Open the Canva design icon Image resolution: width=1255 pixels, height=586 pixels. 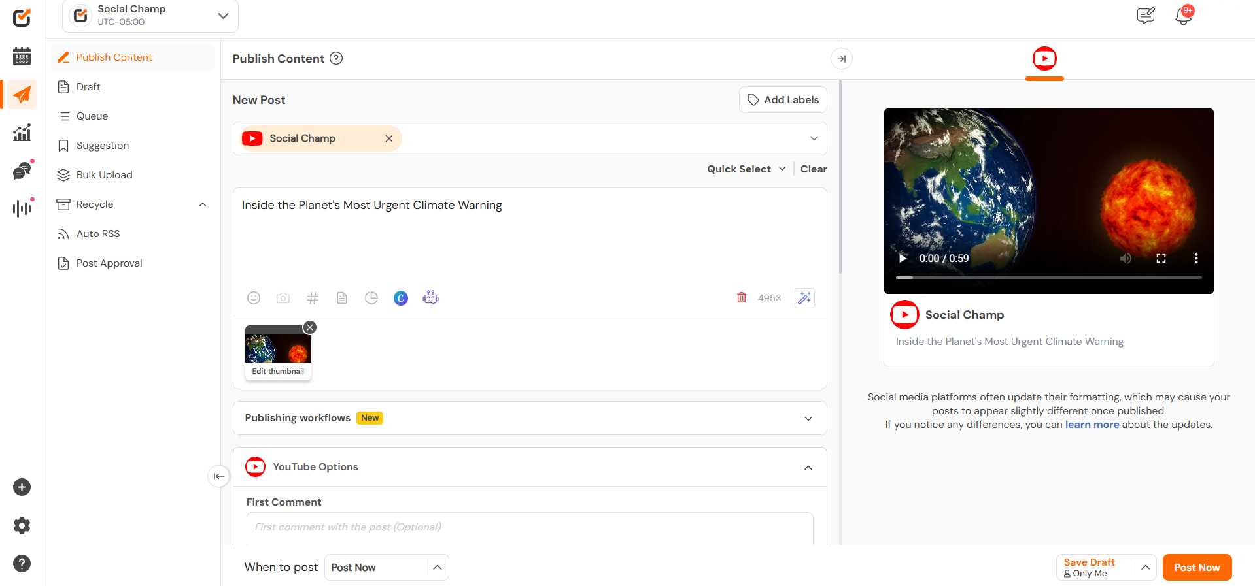401,298
